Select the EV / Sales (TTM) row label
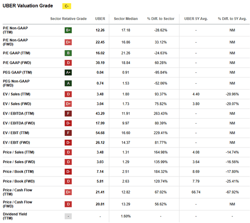 click(16, 94)
